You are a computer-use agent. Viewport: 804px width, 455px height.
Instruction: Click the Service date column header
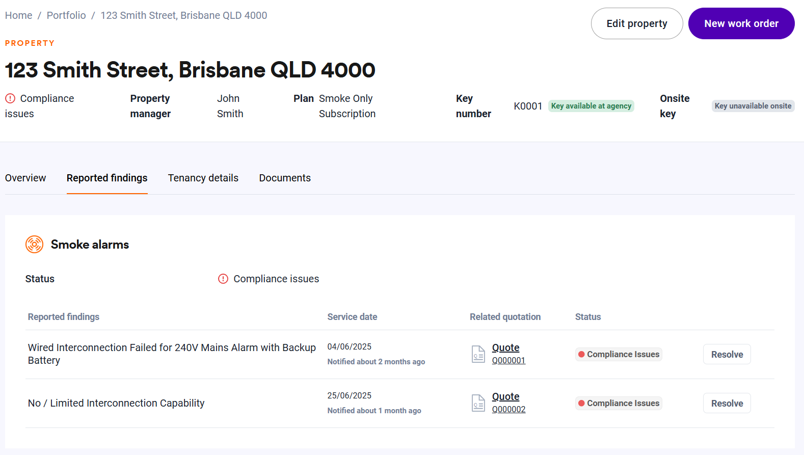[x=352, y=317]
